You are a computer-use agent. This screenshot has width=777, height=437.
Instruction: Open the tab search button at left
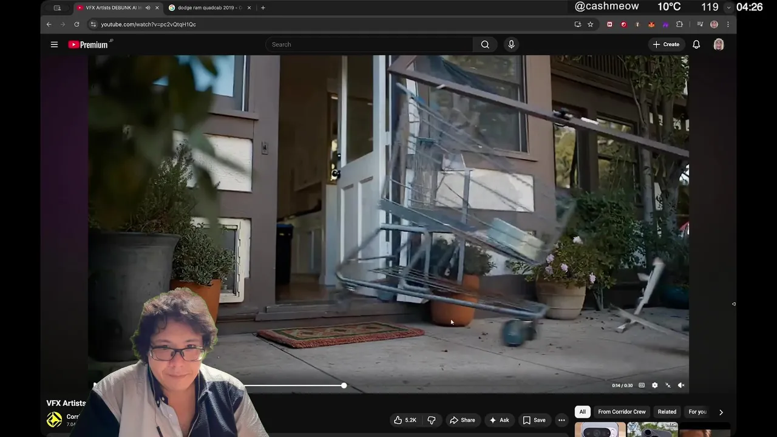coord(57,8)
